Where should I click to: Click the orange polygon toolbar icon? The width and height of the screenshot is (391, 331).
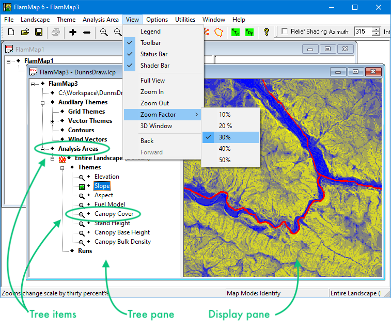pyautogui.click(x=218, y=32)
